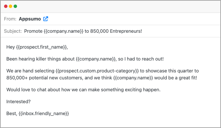Image resolution: width=221 pixels, height=128 pixels.
Task: Click the Appsumo sender name
Action: (x=30, y=19)
